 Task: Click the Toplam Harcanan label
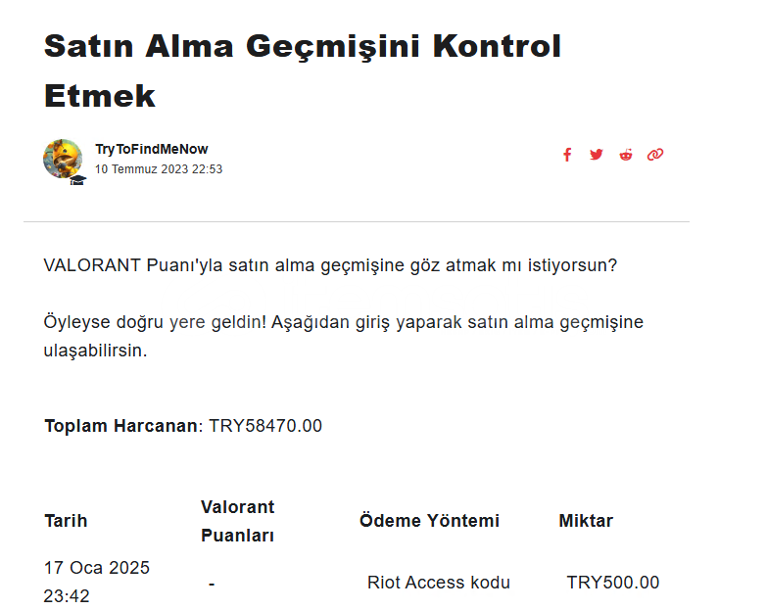(120, 426)
